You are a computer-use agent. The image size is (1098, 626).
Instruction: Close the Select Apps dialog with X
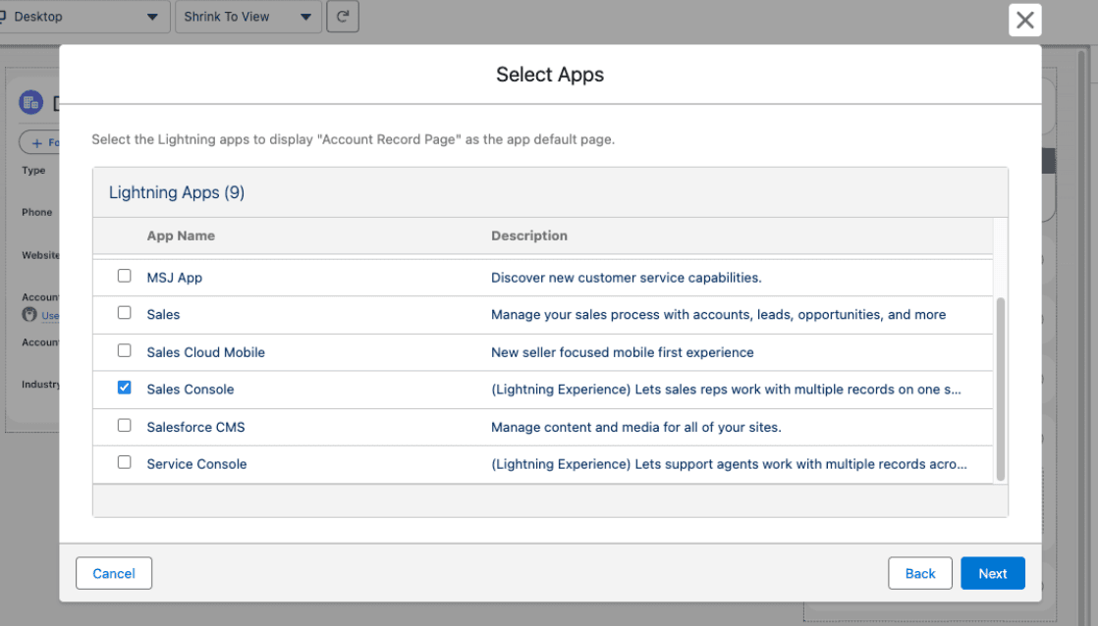pyautogui.click(x=1024, y=20)
